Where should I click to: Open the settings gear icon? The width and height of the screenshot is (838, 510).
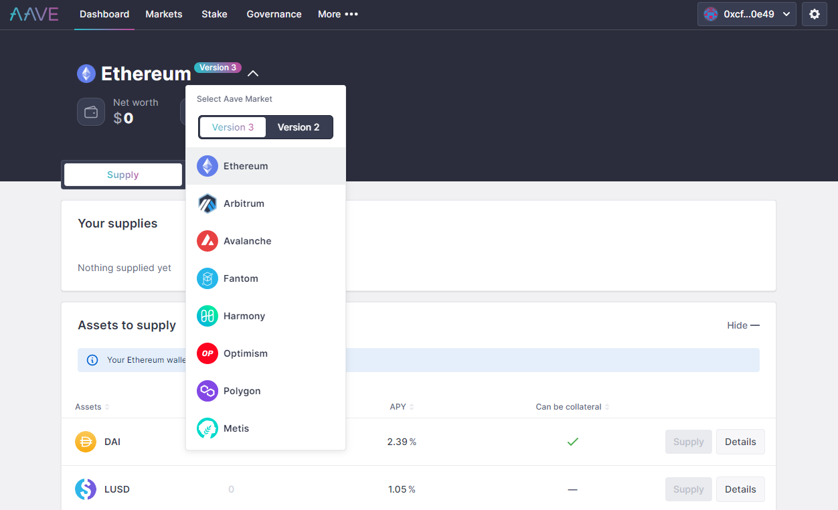point(815,14)
